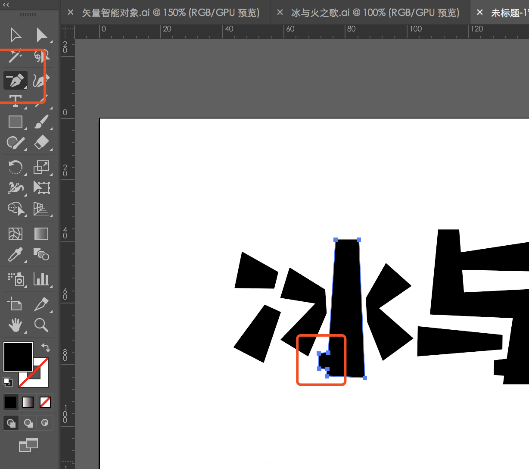Enable Draw Normal mode
529x469 pixels.
click(x=11, y=423)
